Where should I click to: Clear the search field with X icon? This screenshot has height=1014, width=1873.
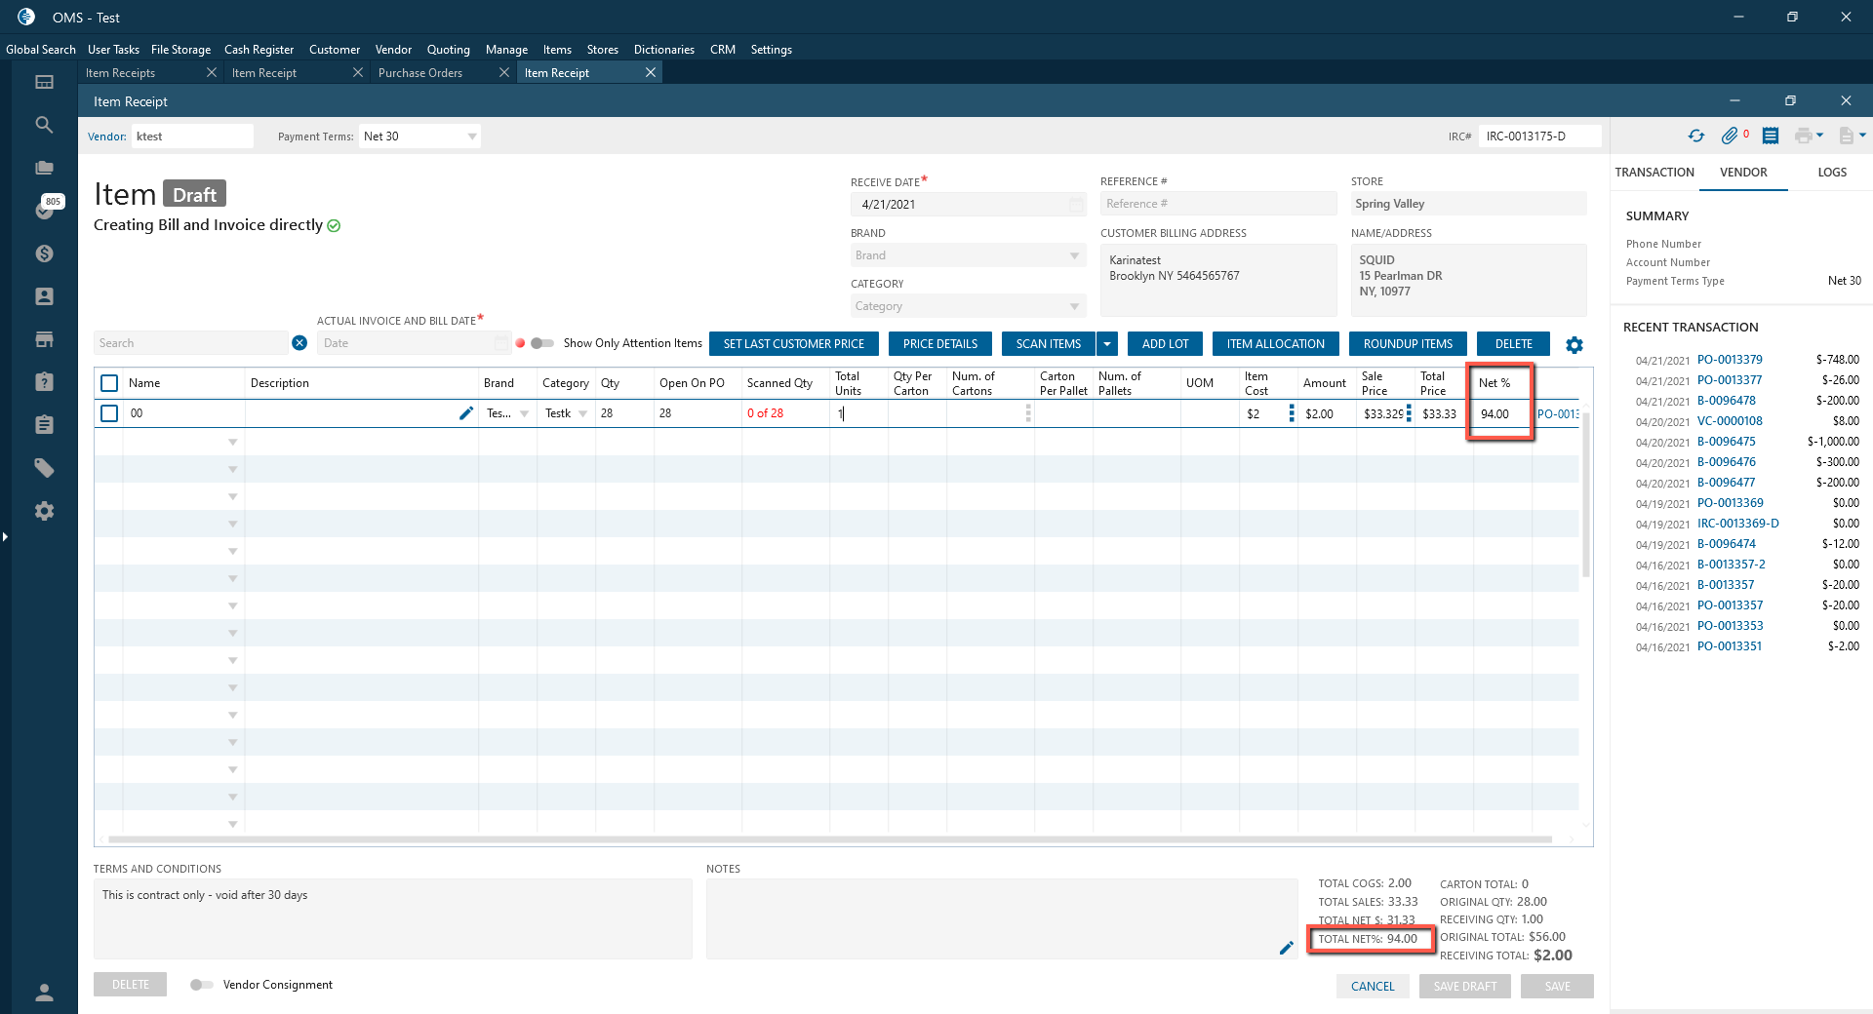299,343
